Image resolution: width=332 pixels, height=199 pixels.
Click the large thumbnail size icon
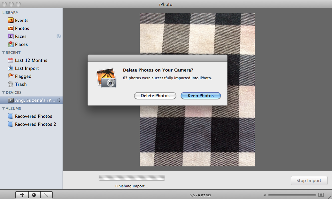pyautogui.click(x=321, y=195)
